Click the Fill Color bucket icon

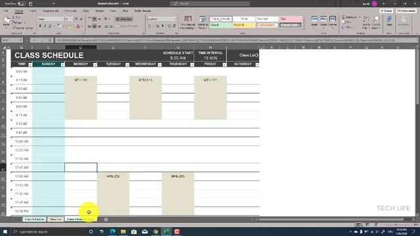(70, 26)
